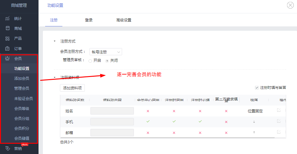Toggle 注册时启用 for the 姓名 row

[174, 111]
